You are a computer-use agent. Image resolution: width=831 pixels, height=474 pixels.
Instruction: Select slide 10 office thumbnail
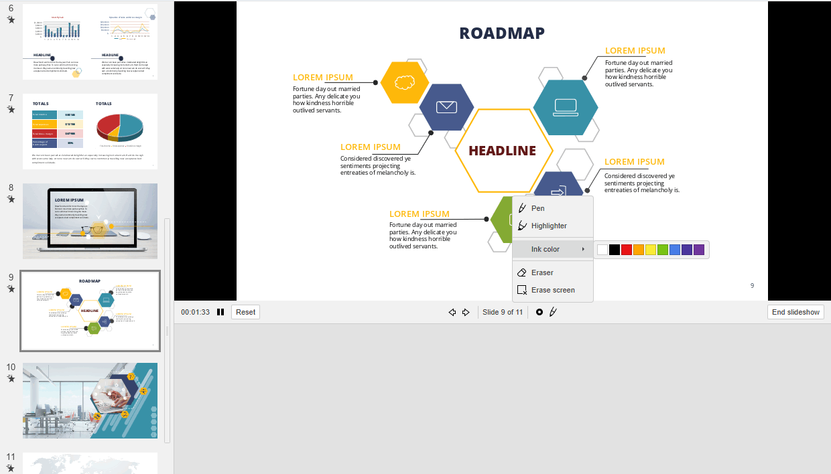[90, 400]
